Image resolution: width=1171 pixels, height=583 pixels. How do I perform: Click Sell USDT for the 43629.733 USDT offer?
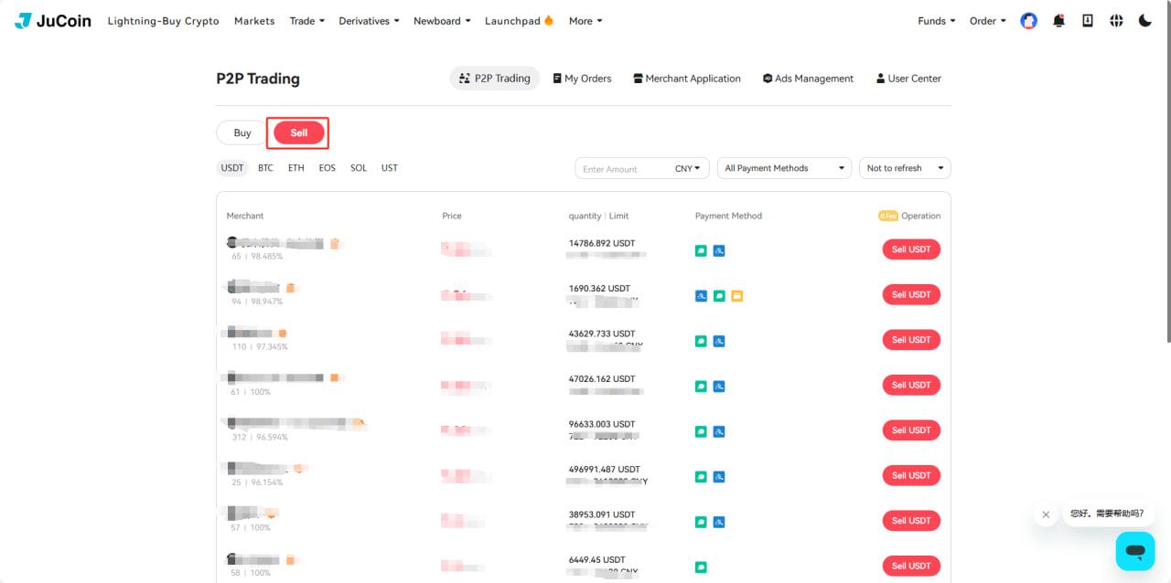[x=911, y=340]
